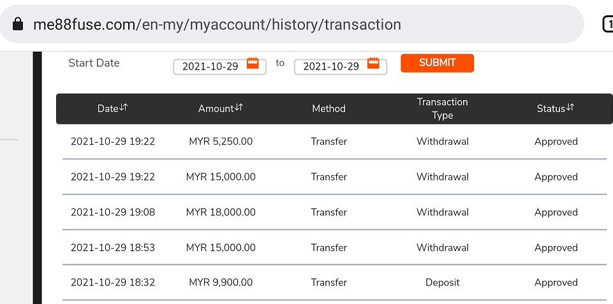
Task: Select the MYR 18,000.00 withdrawal amount
Action: pyautogui.click(x=221, y=212)
